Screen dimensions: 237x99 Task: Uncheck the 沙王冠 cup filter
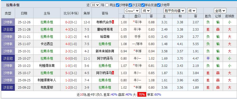click(130, 5)
